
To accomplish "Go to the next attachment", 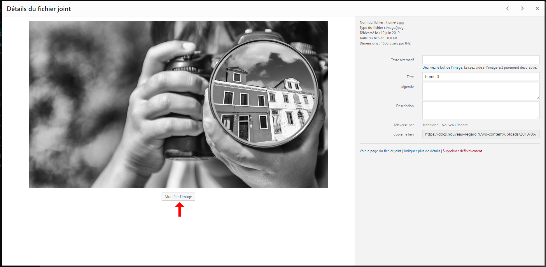I will [x=522, y=8].
